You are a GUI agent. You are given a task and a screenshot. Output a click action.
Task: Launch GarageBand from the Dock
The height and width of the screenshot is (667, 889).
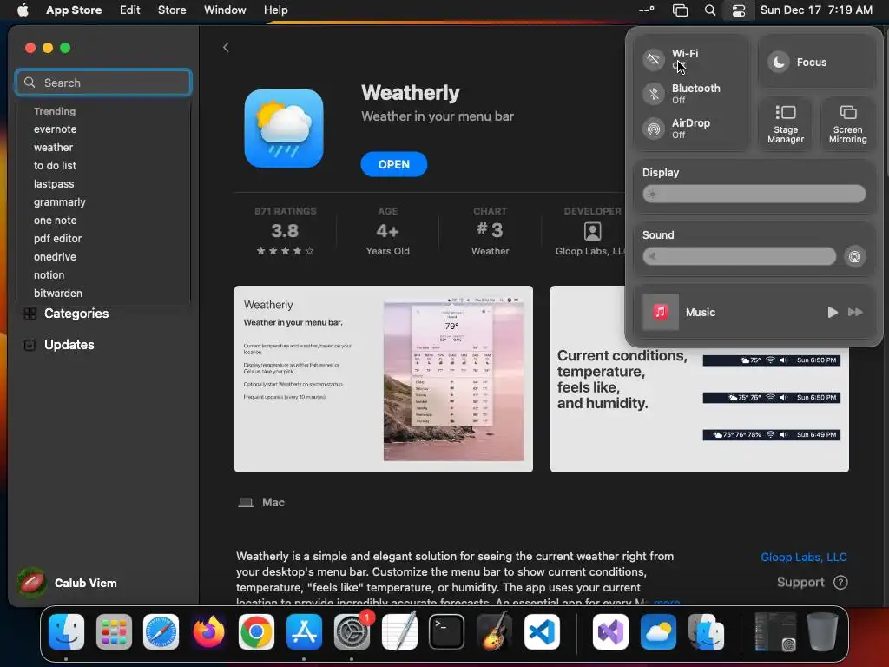pos(494,632)
